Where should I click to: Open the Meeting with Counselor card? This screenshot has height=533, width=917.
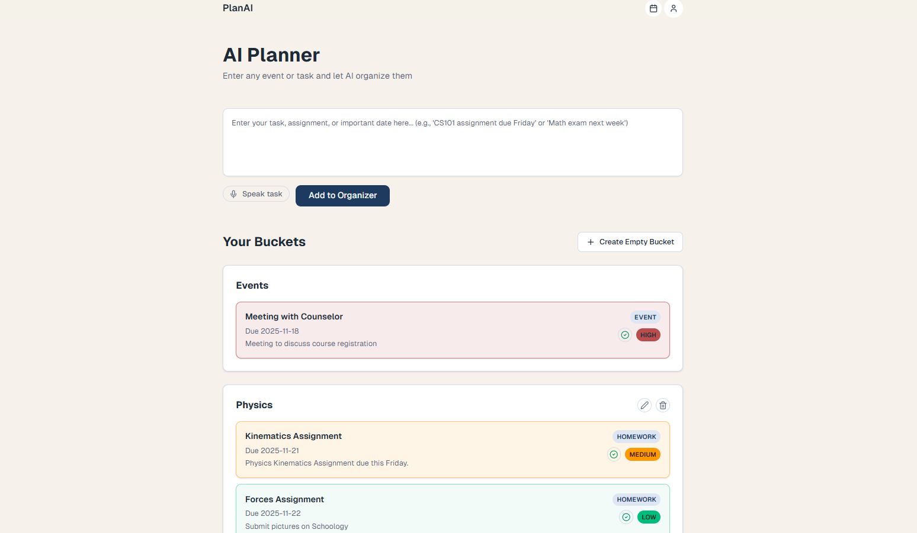coord(415,330)
